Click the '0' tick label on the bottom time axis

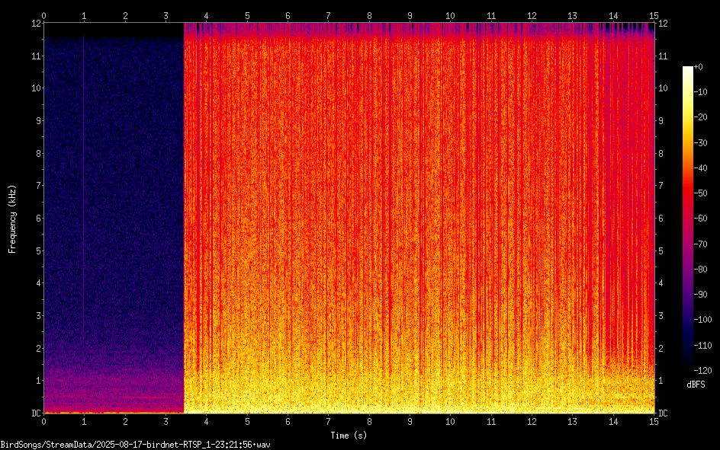(x=43, y=422)
